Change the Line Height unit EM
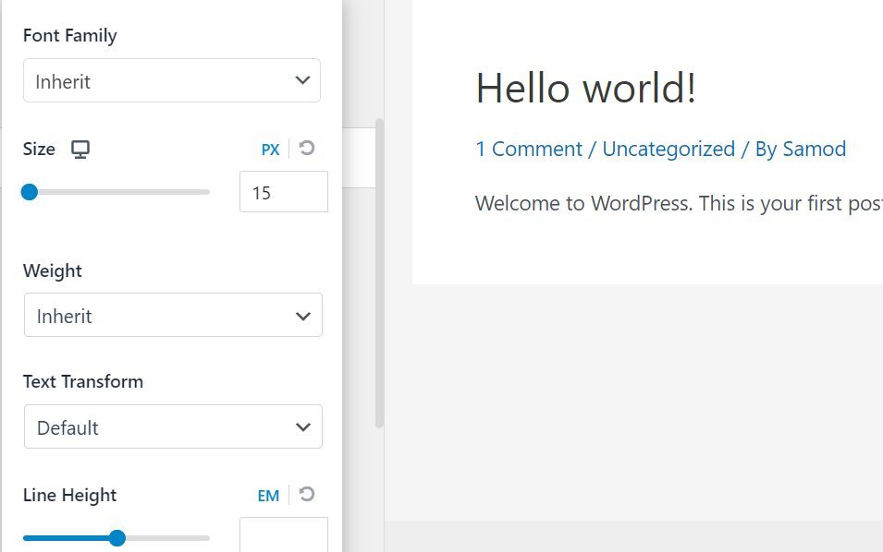The height and width of the screenshot is (552, 883). click(x=269, y=496)
